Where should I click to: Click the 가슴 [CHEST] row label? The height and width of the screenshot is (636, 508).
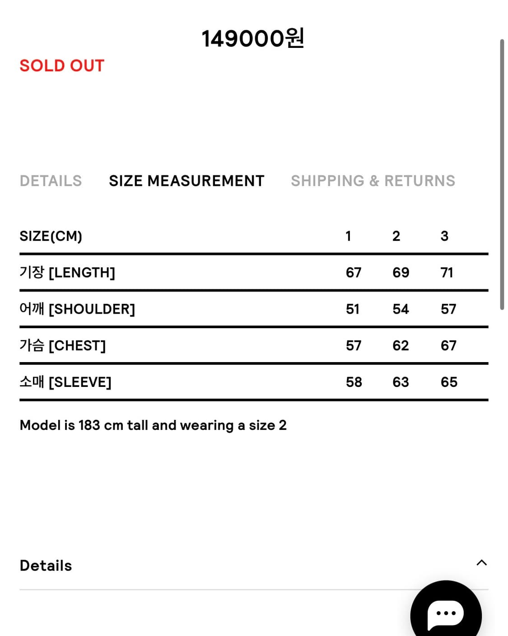[x=62, y=346]
